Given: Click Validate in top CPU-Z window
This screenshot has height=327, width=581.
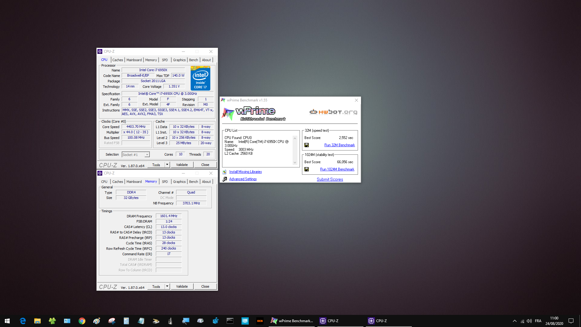Looking at the screenshot, I should 182,165.
